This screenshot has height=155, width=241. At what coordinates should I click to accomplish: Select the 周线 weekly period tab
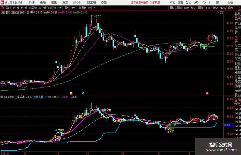click(67, 8)
